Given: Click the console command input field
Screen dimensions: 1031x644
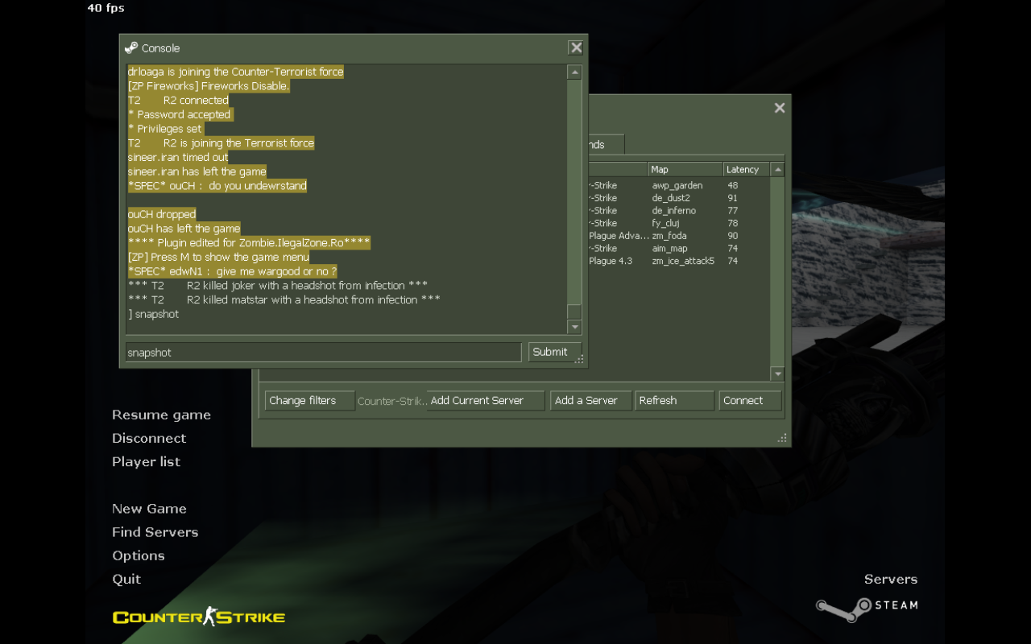Looking at the screenshot, I should point(323,353).
